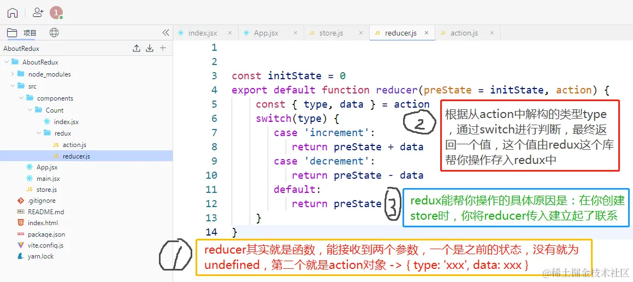Collapse the src folder
This screenshot has width=633, height=282.
tap(12, 86)
